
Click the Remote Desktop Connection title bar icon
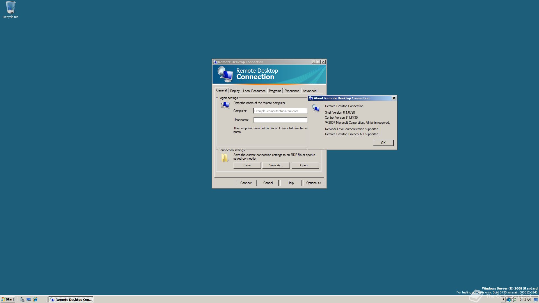pos(215,62)
